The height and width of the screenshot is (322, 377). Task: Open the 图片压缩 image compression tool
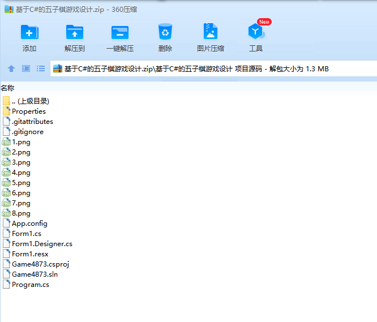[x=211, y=31]
